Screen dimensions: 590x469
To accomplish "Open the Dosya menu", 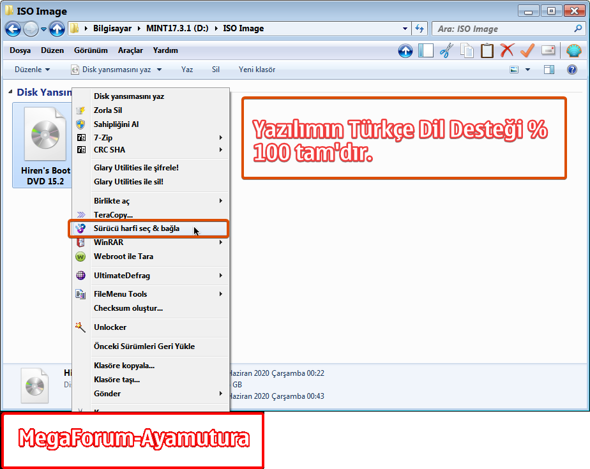I will [x=20, y=50].
